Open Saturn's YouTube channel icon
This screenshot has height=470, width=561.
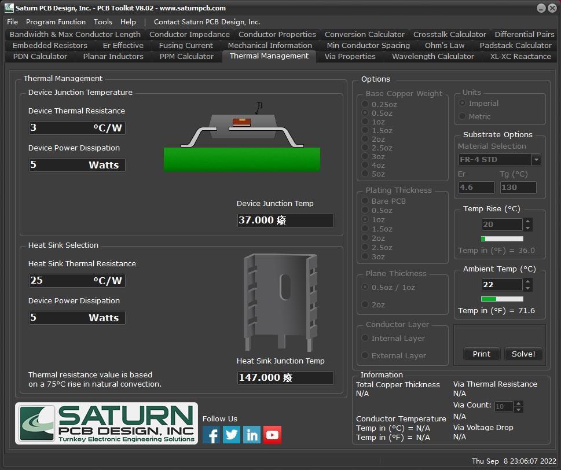[272, 435]
